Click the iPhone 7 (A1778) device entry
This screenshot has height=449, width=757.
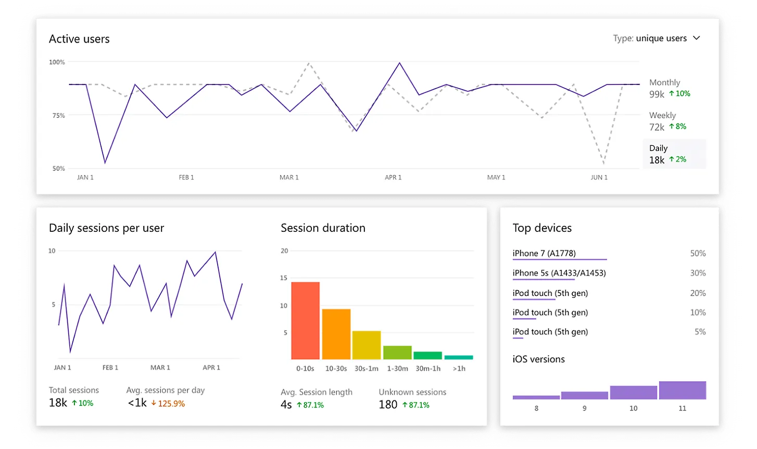coord(544,254)
